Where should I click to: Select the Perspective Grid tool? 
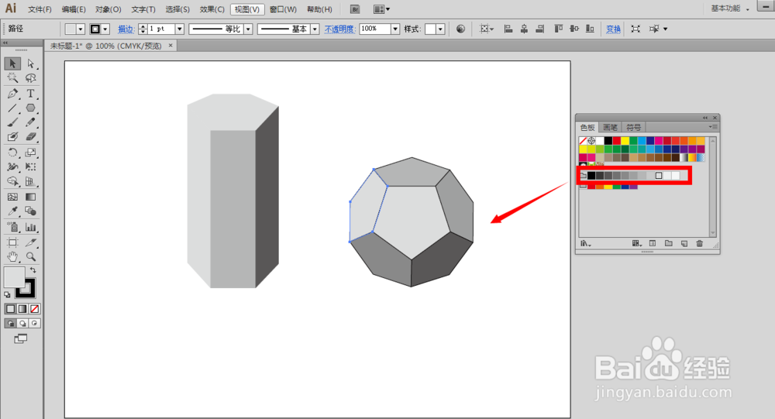pos(31,181)
